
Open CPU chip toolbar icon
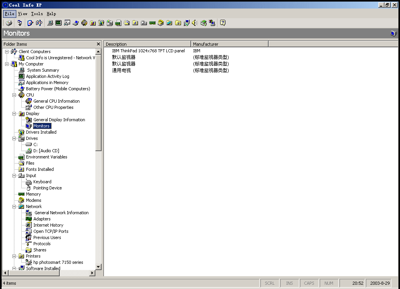84,23
